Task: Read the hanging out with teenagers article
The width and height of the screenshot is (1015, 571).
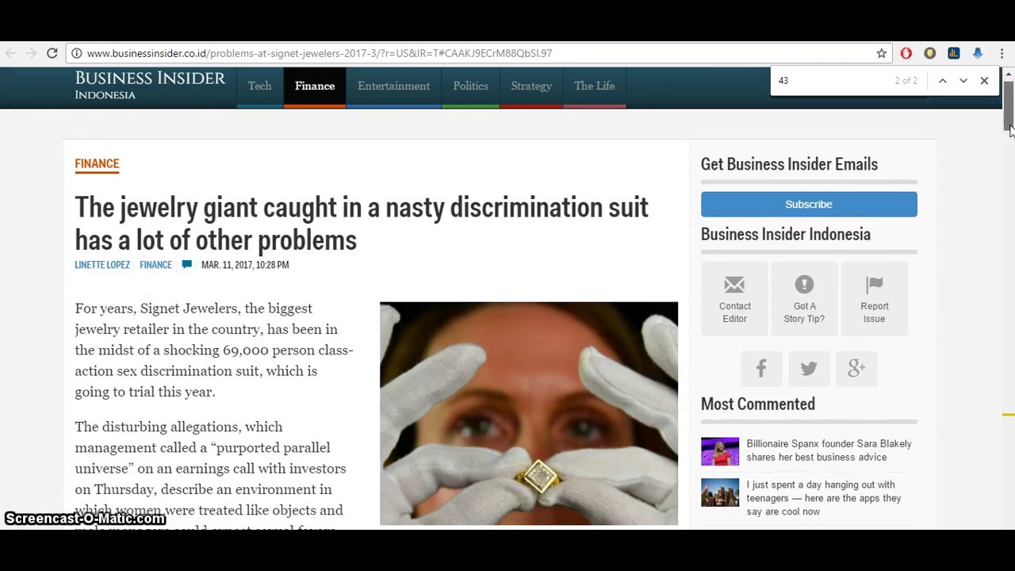Action: pyautogui.click(x=823, y=498)
